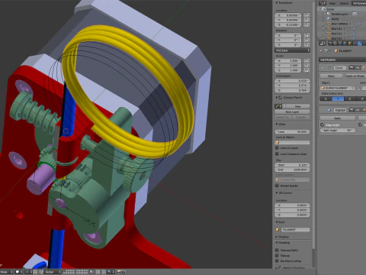Open the Outliner View menu

[332, 3]
